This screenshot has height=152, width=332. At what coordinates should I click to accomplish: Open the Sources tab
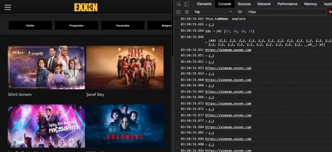coord(244,4)
